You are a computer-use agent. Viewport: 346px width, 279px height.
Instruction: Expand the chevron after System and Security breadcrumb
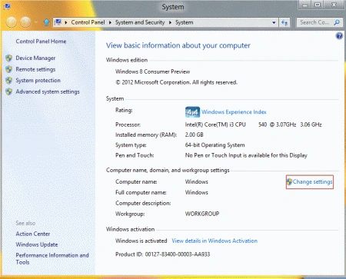170,22
